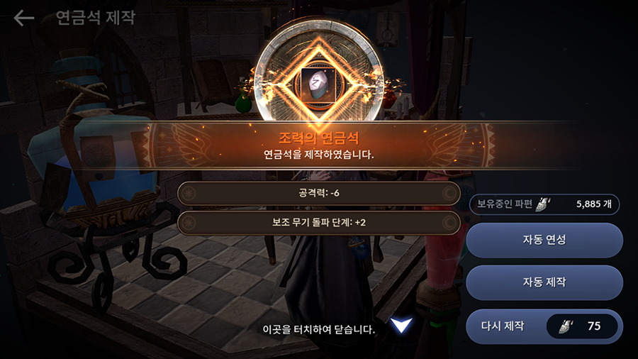Viewport: 638px width, 359px height.
Task: Go back using the left arrow icon
Action: tap(23, 18)
